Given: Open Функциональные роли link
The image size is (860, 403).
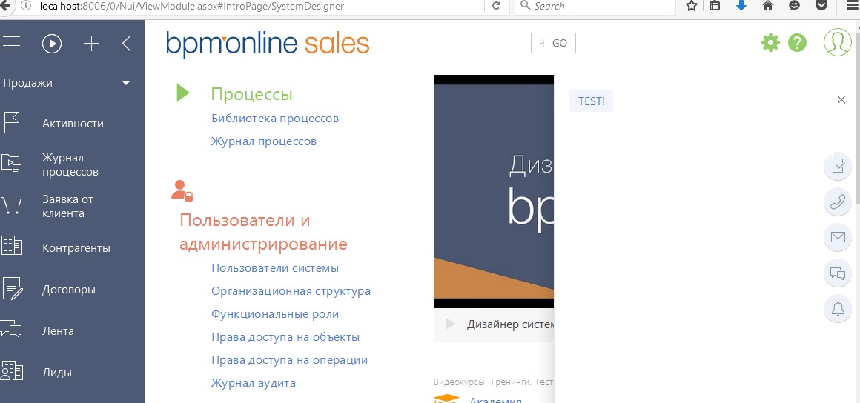Looking at the screenshot, I should click(275, 314).
